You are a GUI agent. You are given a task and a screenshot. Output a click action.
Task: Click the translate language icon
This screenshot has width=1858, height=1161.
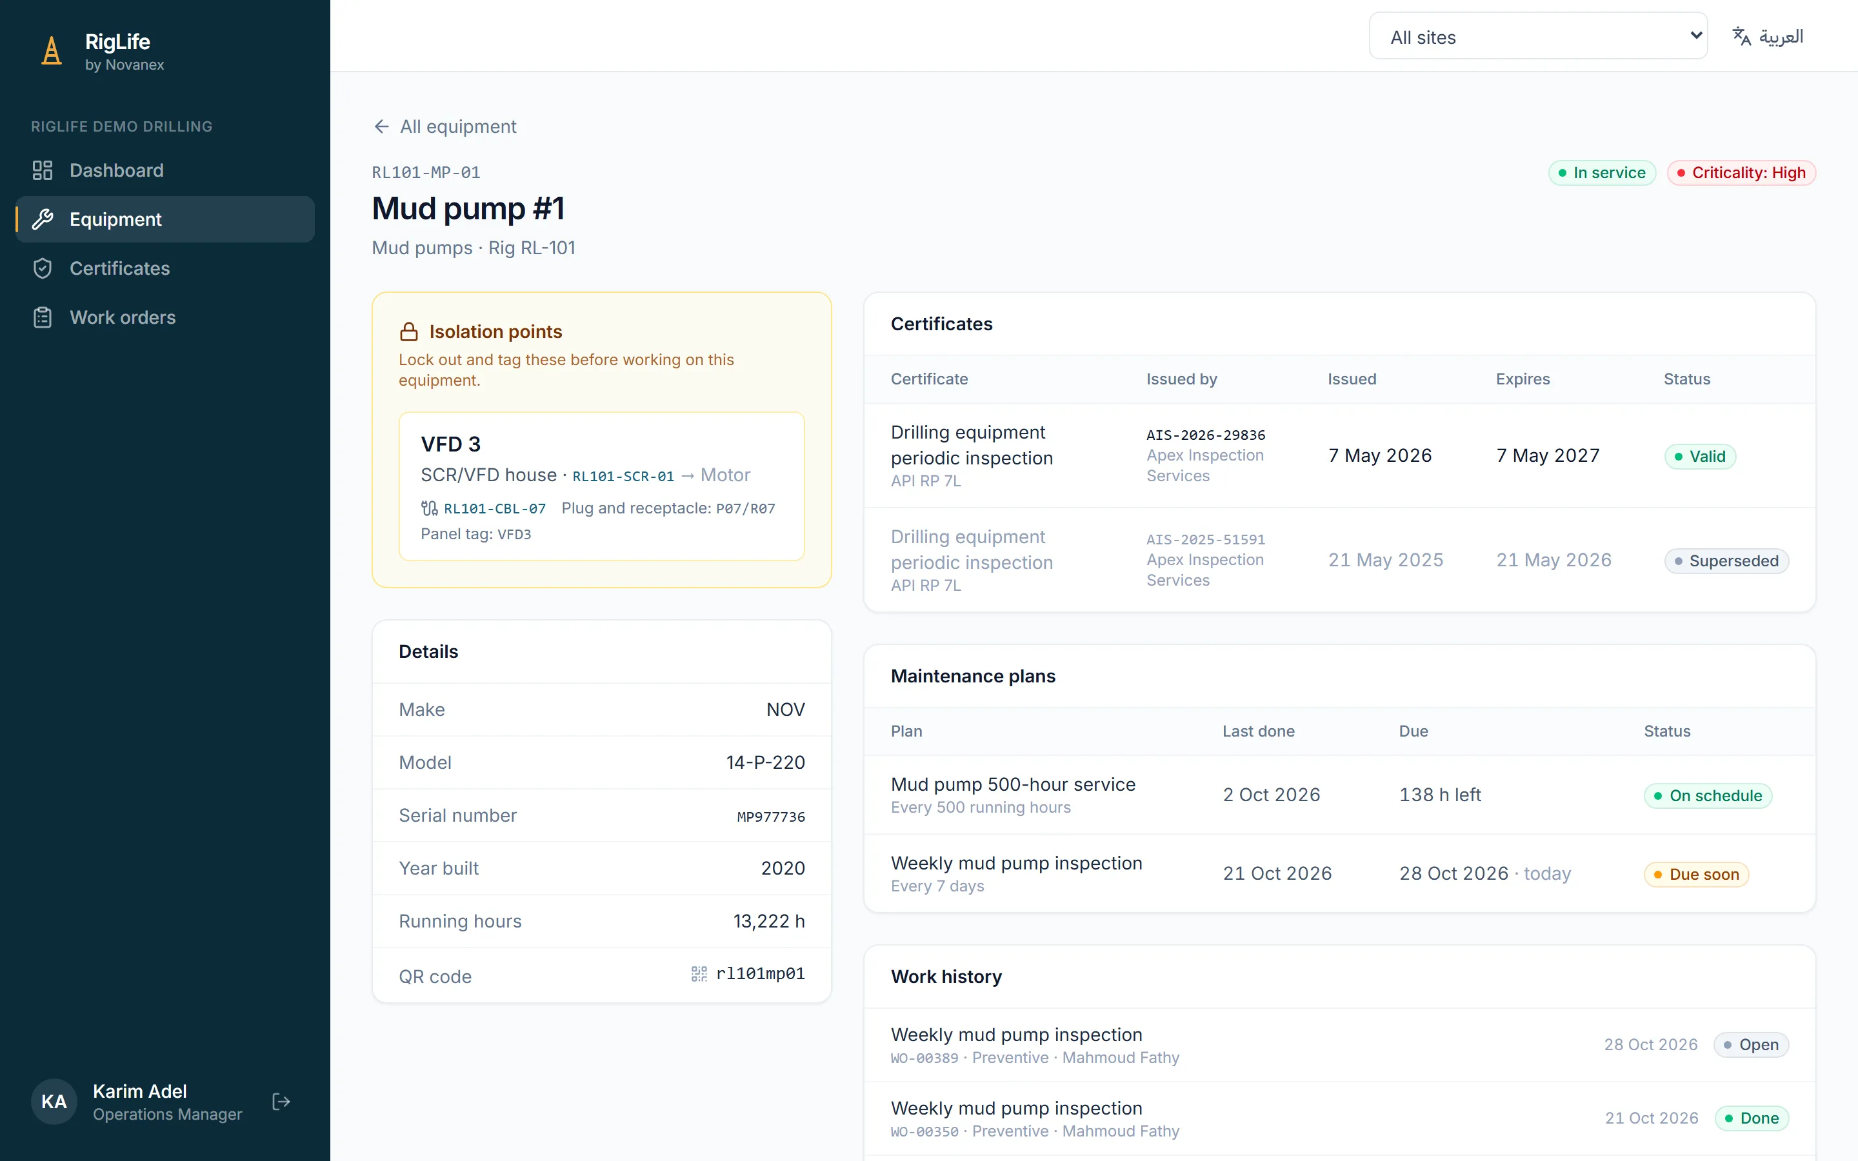(x=1741, y=36)
